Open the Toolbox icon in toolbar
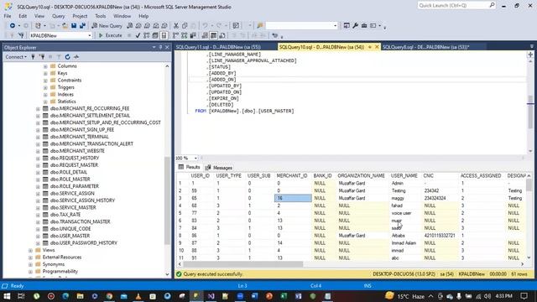 pyautogui.click(x=364, y=26)
